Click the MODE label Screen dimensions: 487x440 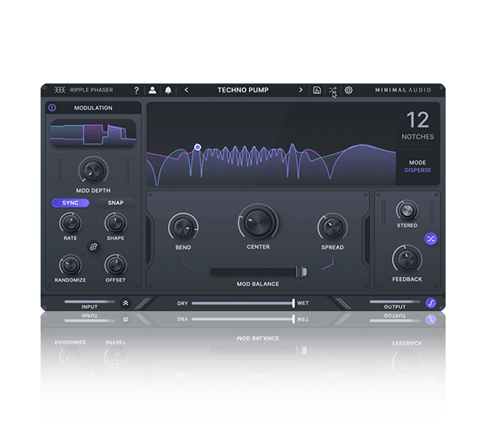(417, 163)
